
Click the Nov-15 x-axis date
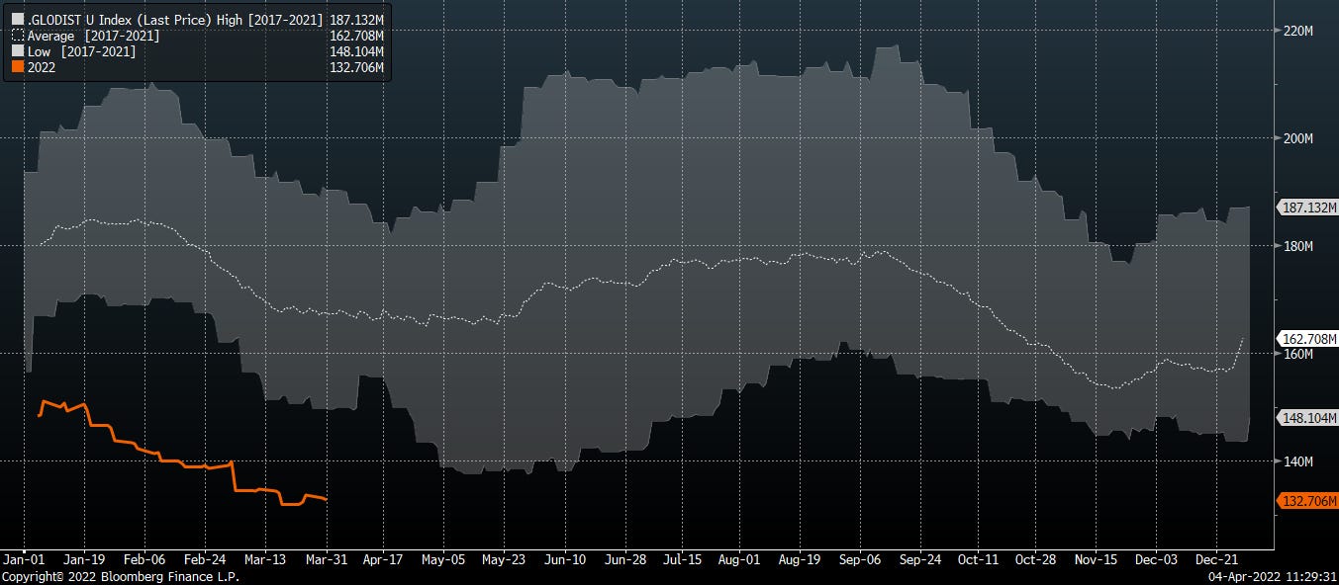coord(1096,560)
